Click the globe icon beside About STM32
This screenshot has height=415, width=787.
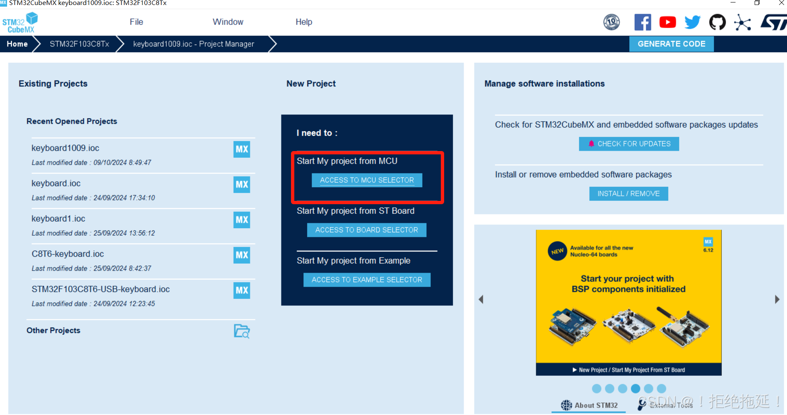click(x=566, y=405)
